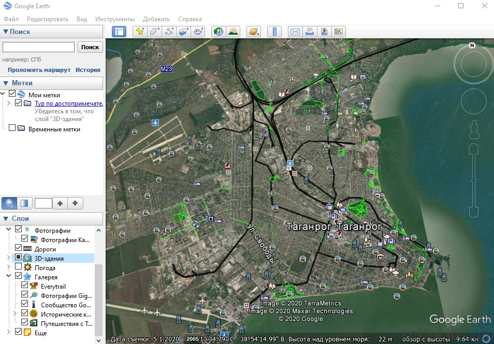Toggle sunlight across landscape icon
The width and height of the screenshot is (494, 344).
[x=233, y=32]
